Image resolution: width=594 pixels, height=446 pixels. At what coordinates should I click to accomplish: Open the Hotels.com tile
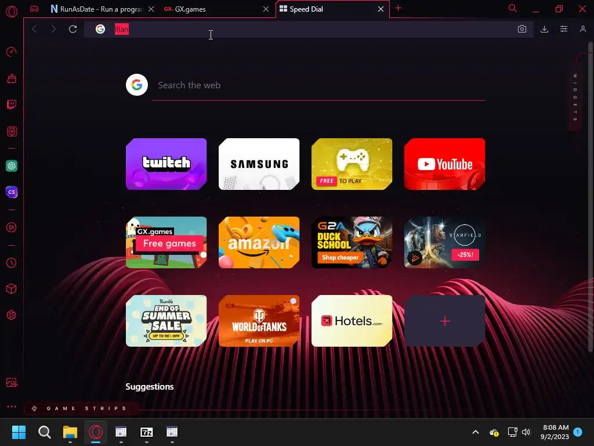coord(352,321)
